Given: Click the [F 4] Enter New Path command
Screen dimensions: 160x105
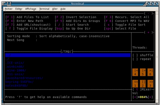Looking at the screenshot, I should coord(24,21).
